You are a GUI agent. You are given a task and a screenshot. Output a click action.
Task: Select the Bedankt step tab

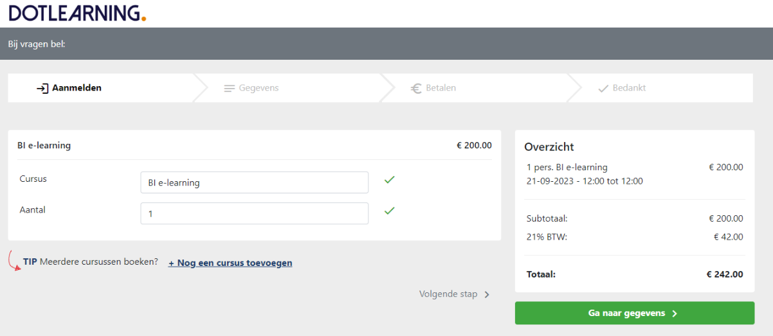pos(628,88)
